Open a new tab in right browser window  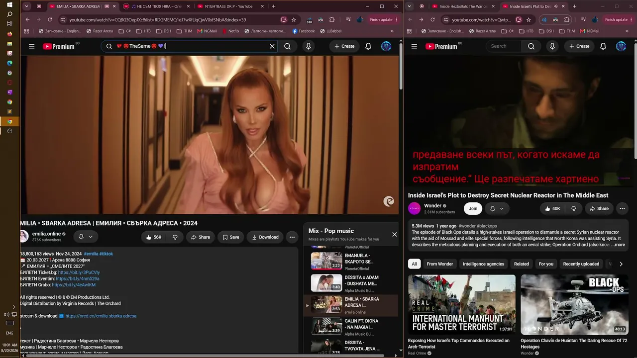coord(574,6)
